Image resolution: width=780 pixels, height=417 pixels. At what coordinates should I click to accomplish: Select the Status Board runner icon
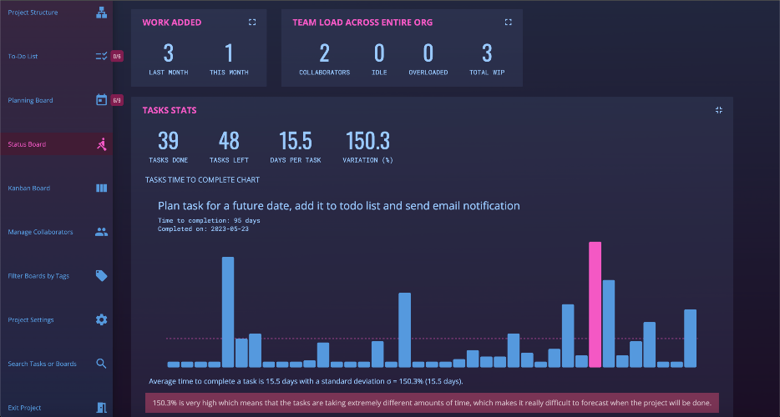102,144
